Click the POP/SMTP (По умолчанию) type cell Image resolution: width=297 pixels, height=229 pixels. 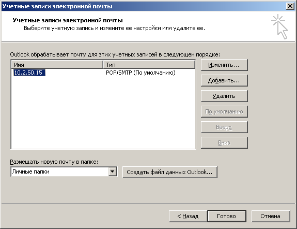[x=140, y=73]
